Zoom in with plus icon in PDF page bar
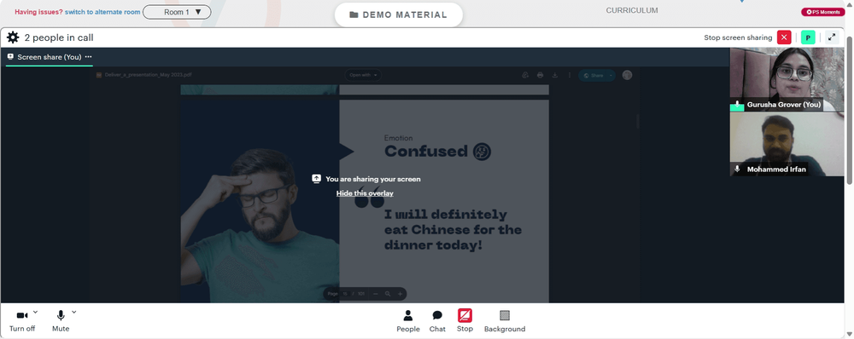The width and height of the screenshot is (854, 339). pos(401,294)
